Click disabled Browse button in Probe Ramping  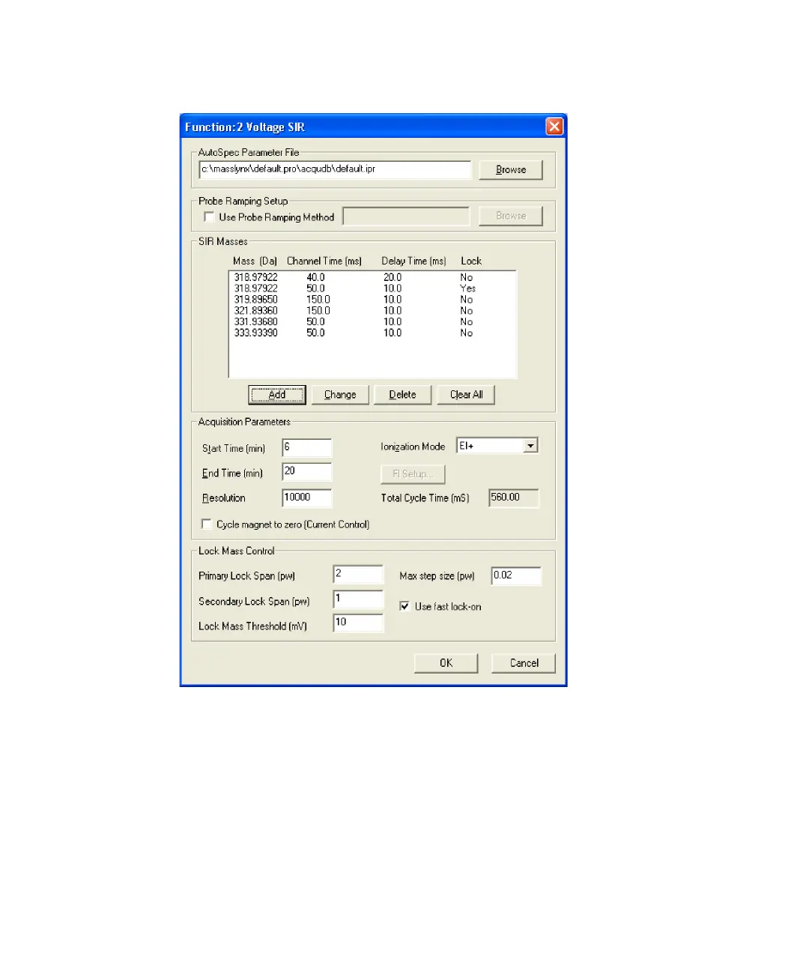click(x=511, y=216)
